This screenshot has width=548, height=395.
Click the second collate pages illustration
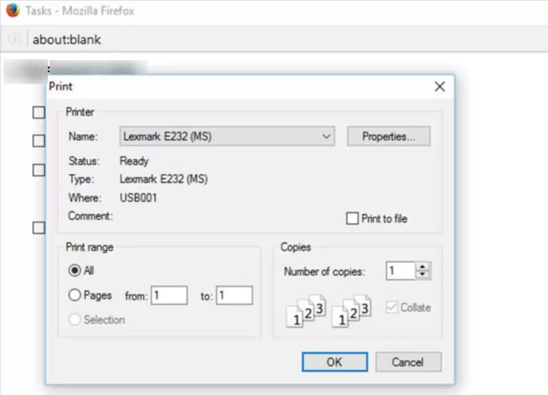pos(351,310)
